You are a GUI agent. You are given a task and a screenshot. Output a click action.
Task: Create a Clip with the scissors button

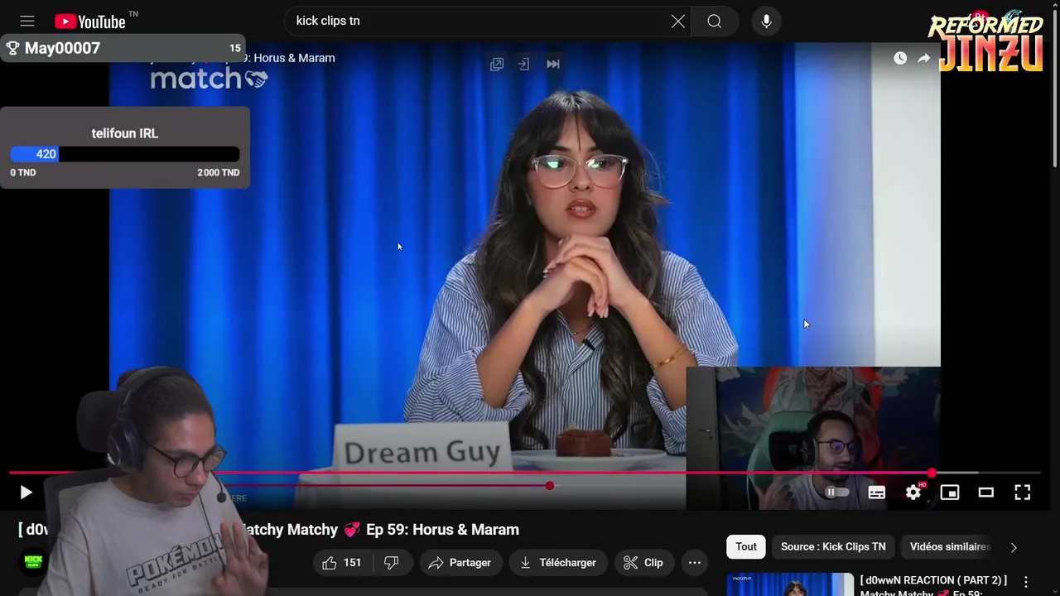643,563
